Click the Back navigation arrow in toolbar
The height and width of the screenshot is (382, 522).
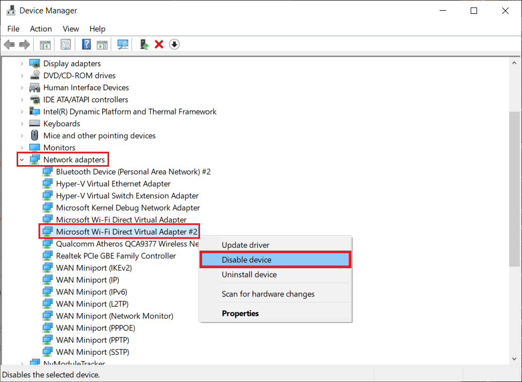pyautogui.click(x=9, y=44)
